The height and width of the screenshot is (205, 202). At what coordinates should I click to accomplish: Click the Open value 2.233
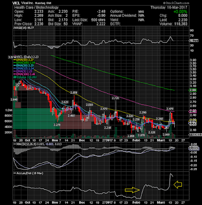(x=39, y=12)
